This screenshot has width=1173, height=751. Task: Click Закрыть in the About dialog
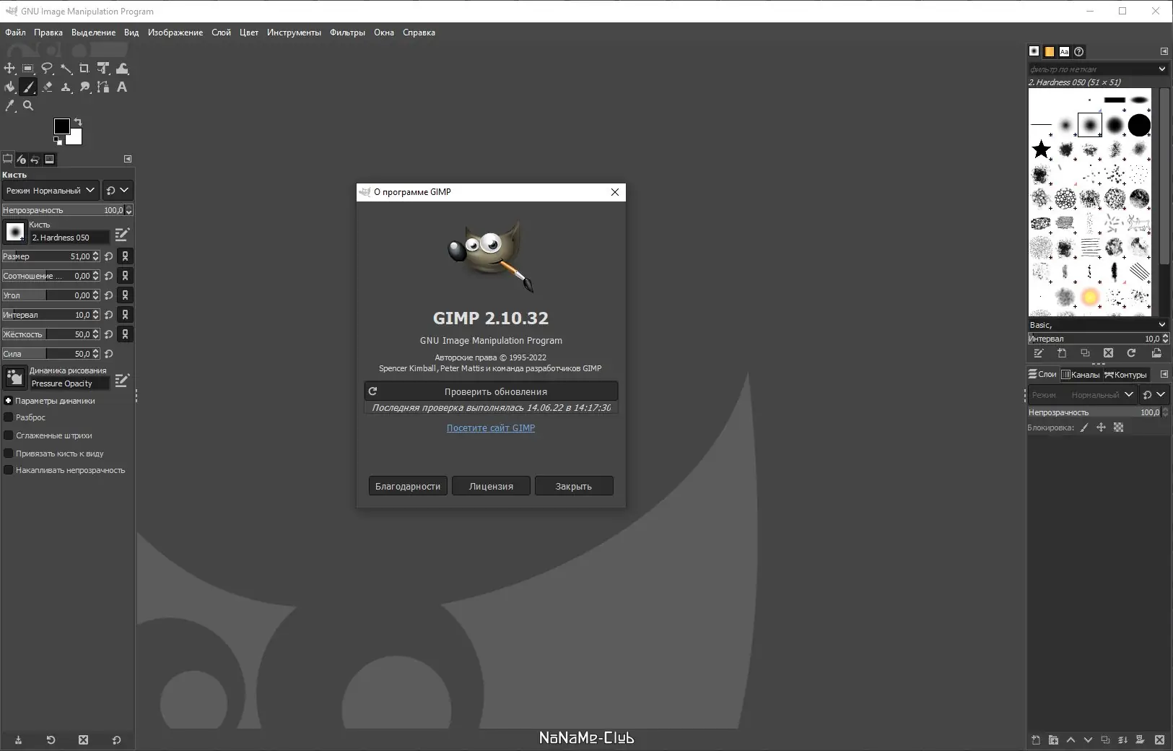click(x=574, y=486)
